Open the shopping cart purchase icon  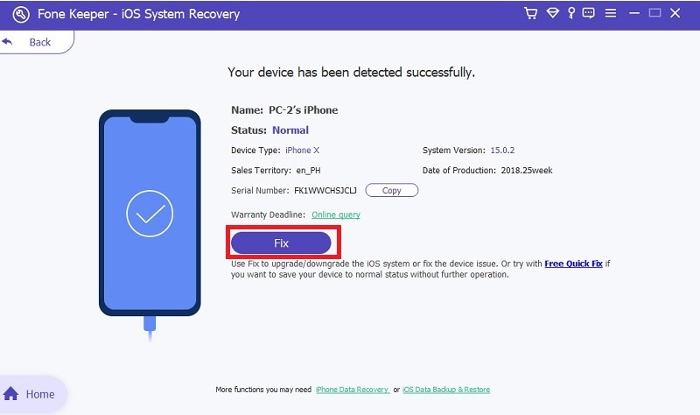530,13
